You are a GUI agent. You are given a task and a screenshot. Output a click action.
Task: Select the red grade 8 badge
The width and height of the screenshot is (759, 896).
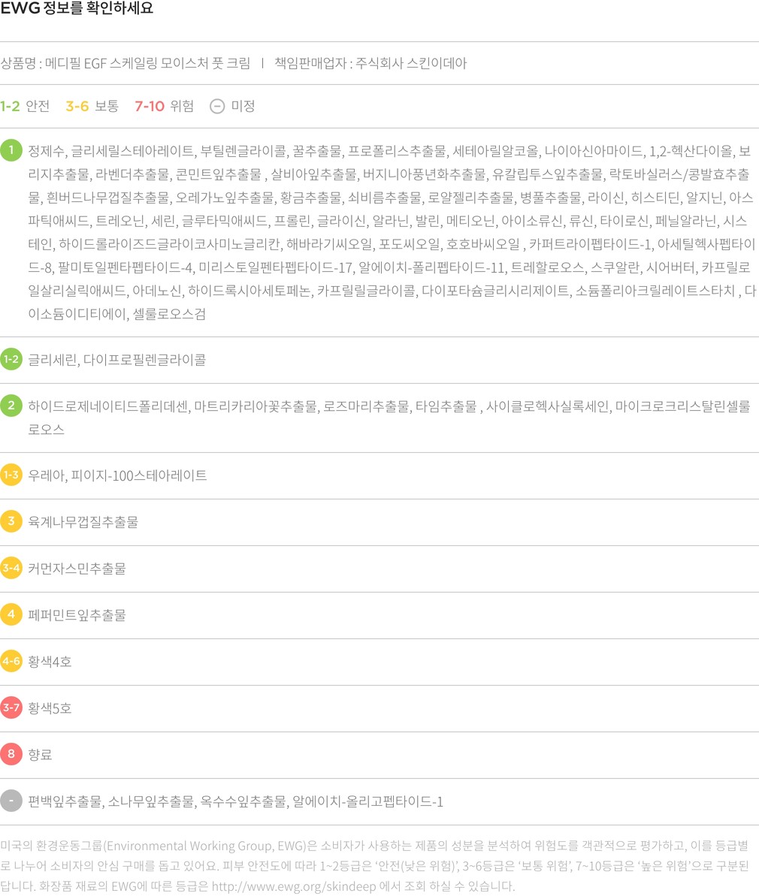point(11,754)
